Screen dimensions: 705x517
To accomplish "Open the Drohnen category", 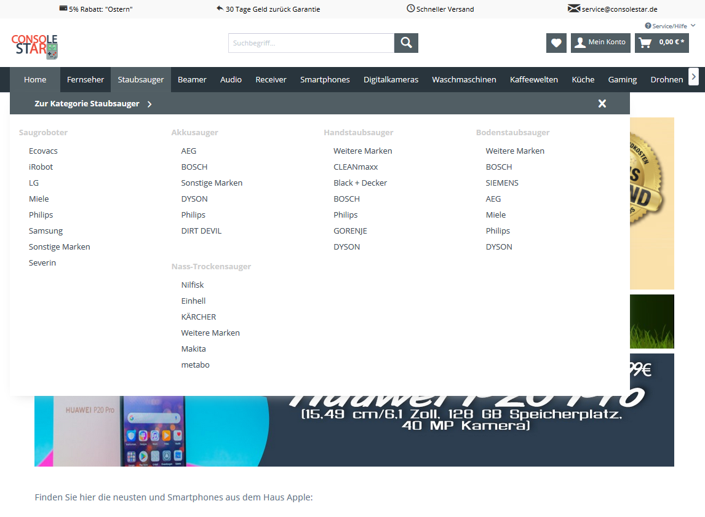I will pos(667,79).
